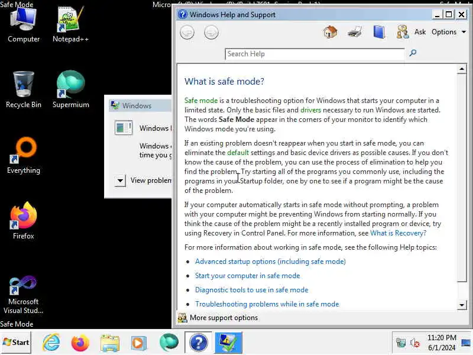Screen dimensions: 473x355
Task: Open the clock showing 11:20 PM
Action: pyautogui.click(x=442, y=343)
